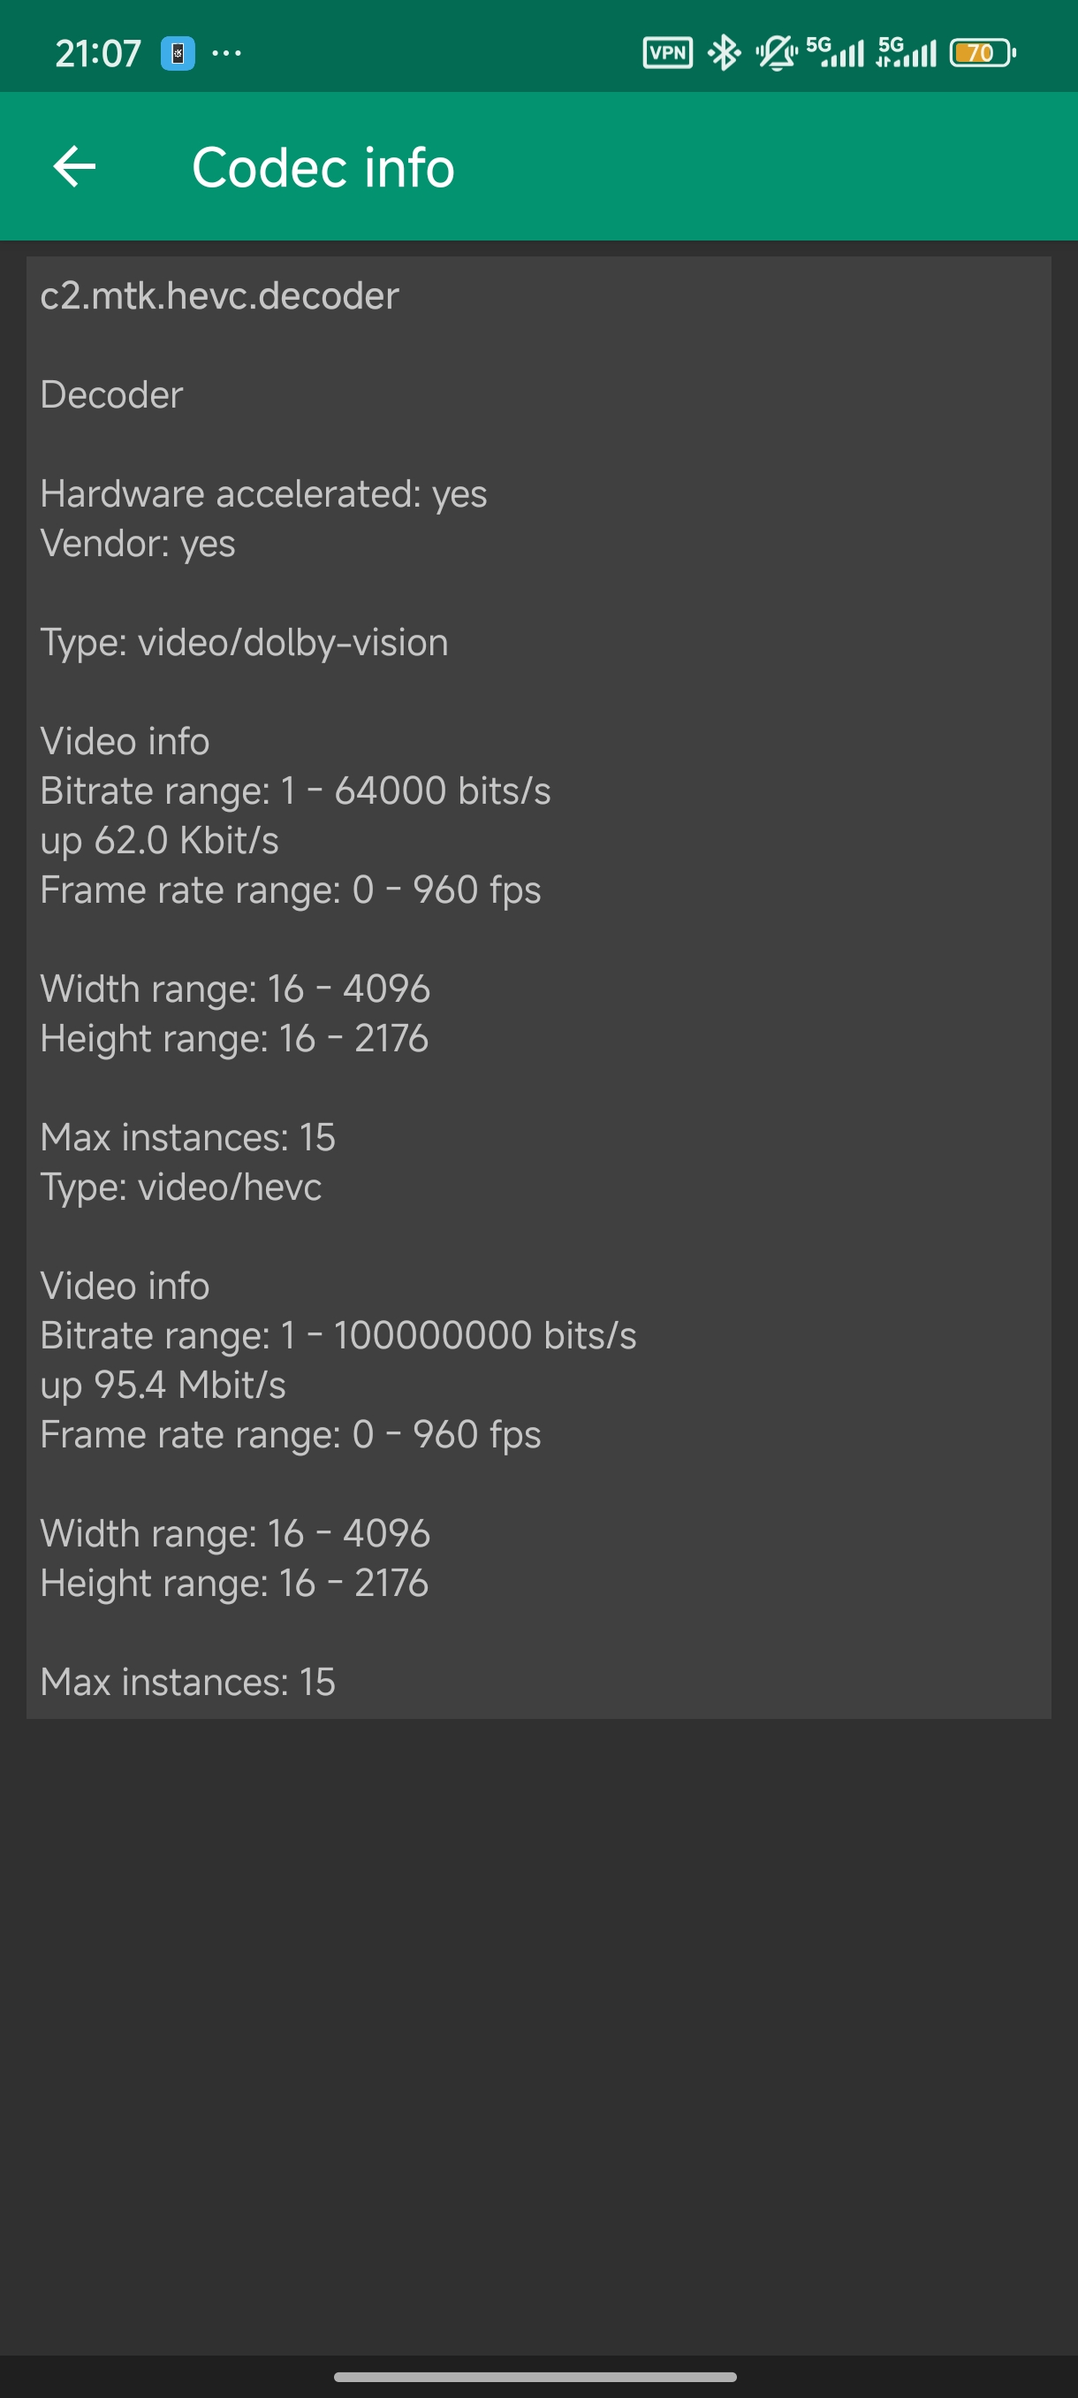The image size is (1078, 2398).
Task: Click the Bluetooth status icon
Action: coord(724,53)
